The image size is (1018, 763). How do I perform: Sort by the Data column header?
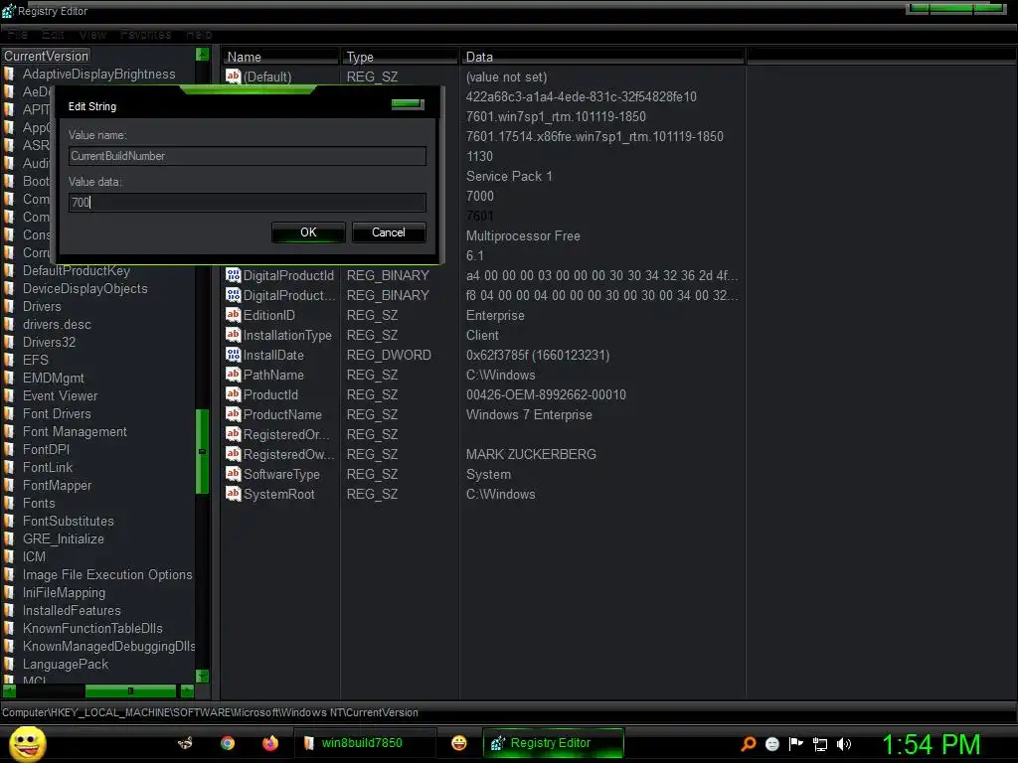(x=602, y=57)
